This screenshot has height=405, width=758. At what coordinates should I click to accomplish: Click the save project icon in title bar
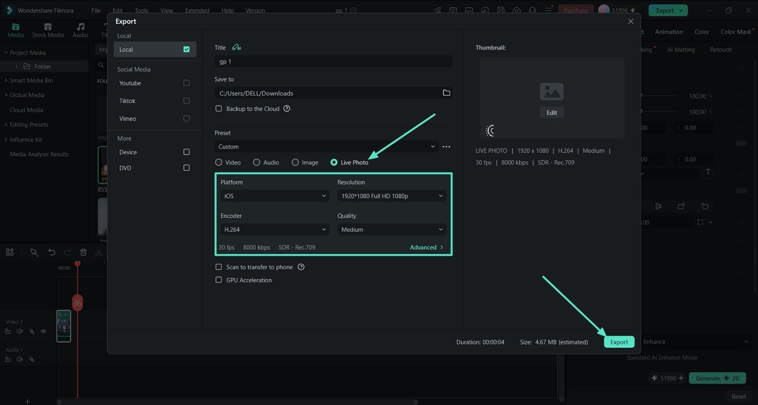[501, 10]
